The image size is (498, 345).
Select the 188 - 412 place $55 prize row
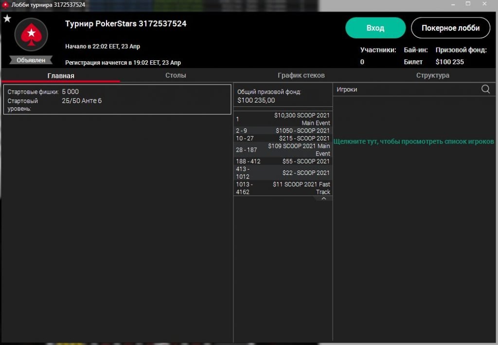(x=283, y=161)
